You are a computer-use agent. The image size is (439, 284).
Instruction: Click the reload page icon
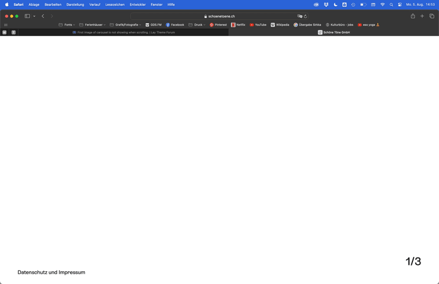pos(306,16)
